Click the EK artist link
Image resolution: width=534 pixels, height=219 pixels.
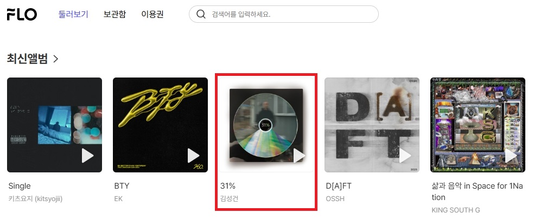coord(118,198)
